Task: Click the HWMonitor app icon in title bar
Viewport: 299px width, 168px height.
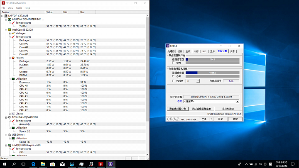Action: (x=3, y=3)
